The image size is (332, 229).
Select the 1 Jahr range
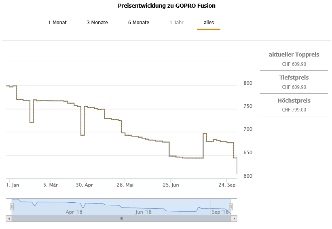tap(176, 23)
